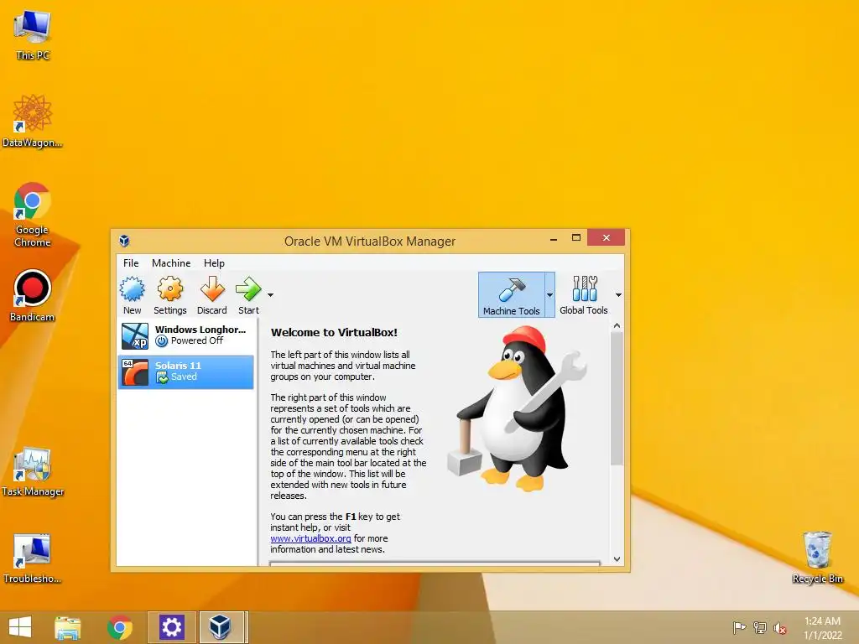Click the network tray icon
Viewport: 859px width, 644px height.
coord(760,628)
